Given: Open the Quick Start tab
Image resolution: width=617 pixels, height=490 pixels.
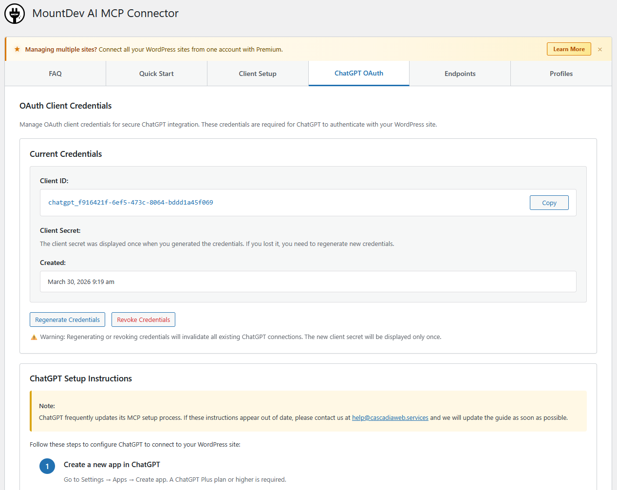Looking at the screenshot, I should point(156,73).
